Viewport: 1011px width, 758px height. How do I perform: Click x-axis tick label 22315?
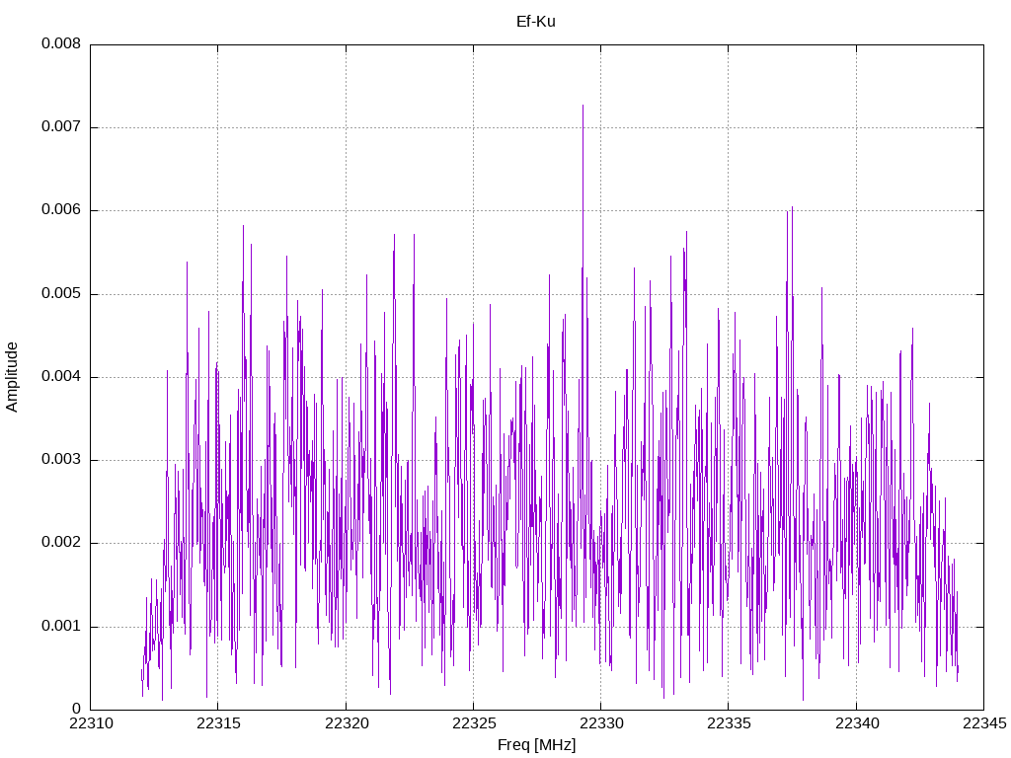[x=218, y=723]
